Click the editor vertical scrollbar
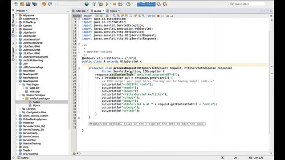This screenshot has height=160, width=285. (x=269, y=83)
